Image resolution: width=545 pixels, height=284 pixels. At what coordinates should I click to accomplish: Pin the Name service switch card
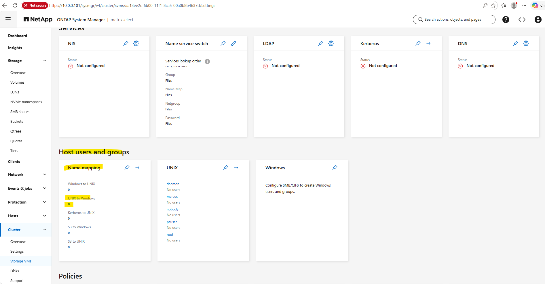[x=223, y=43]
